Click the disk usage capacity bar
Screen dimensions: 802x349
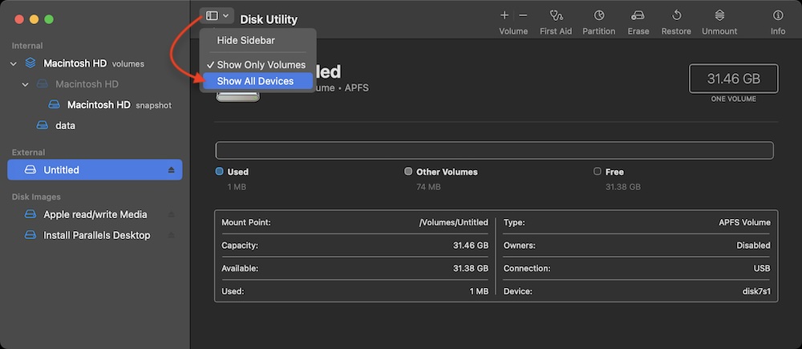tap(494, 150)
